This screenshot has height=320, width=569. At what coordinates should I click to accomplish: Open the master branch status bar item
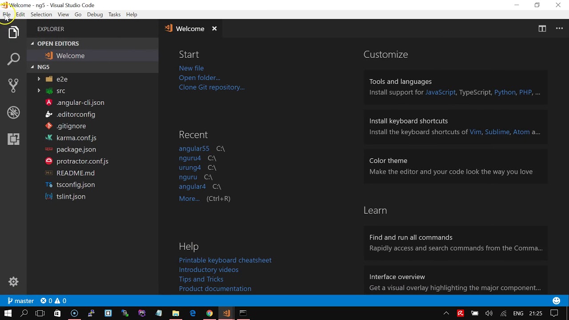(x=21, y=301)
